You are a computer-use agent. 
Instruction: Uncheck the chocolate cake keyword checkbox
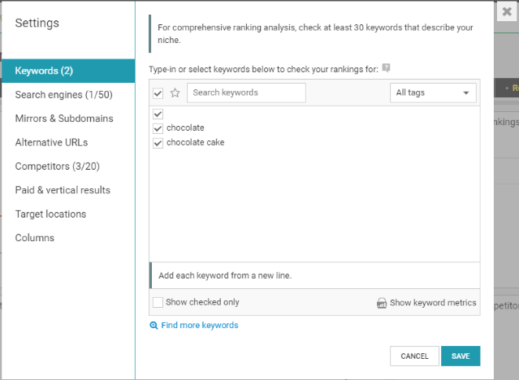tap(158, 143)
